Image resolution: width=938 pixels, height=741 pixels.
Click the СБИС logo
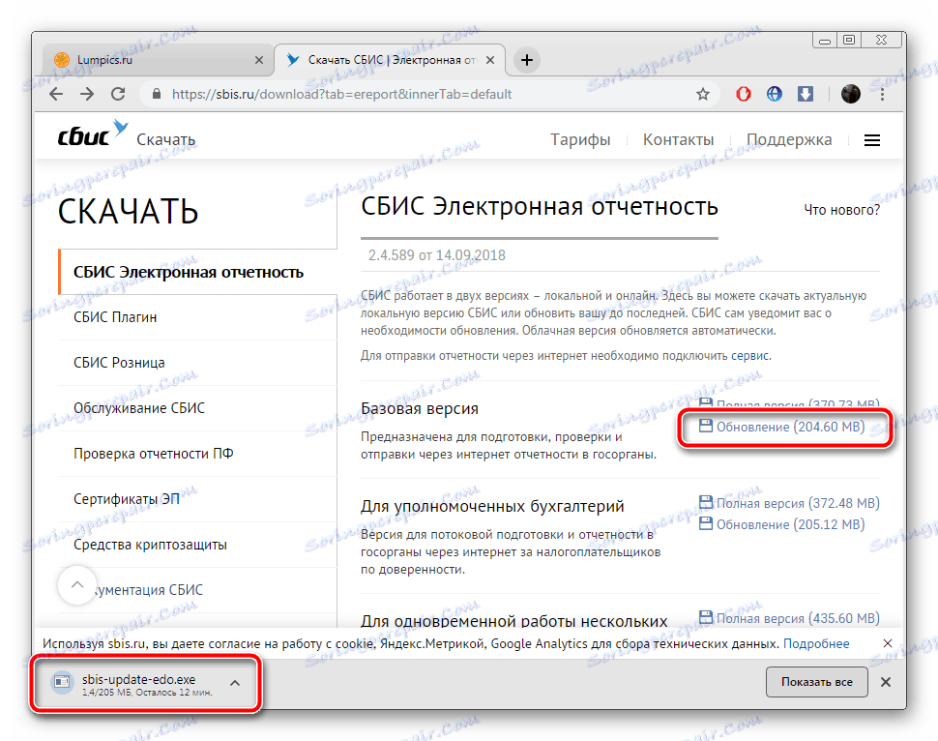click(92, 134)
